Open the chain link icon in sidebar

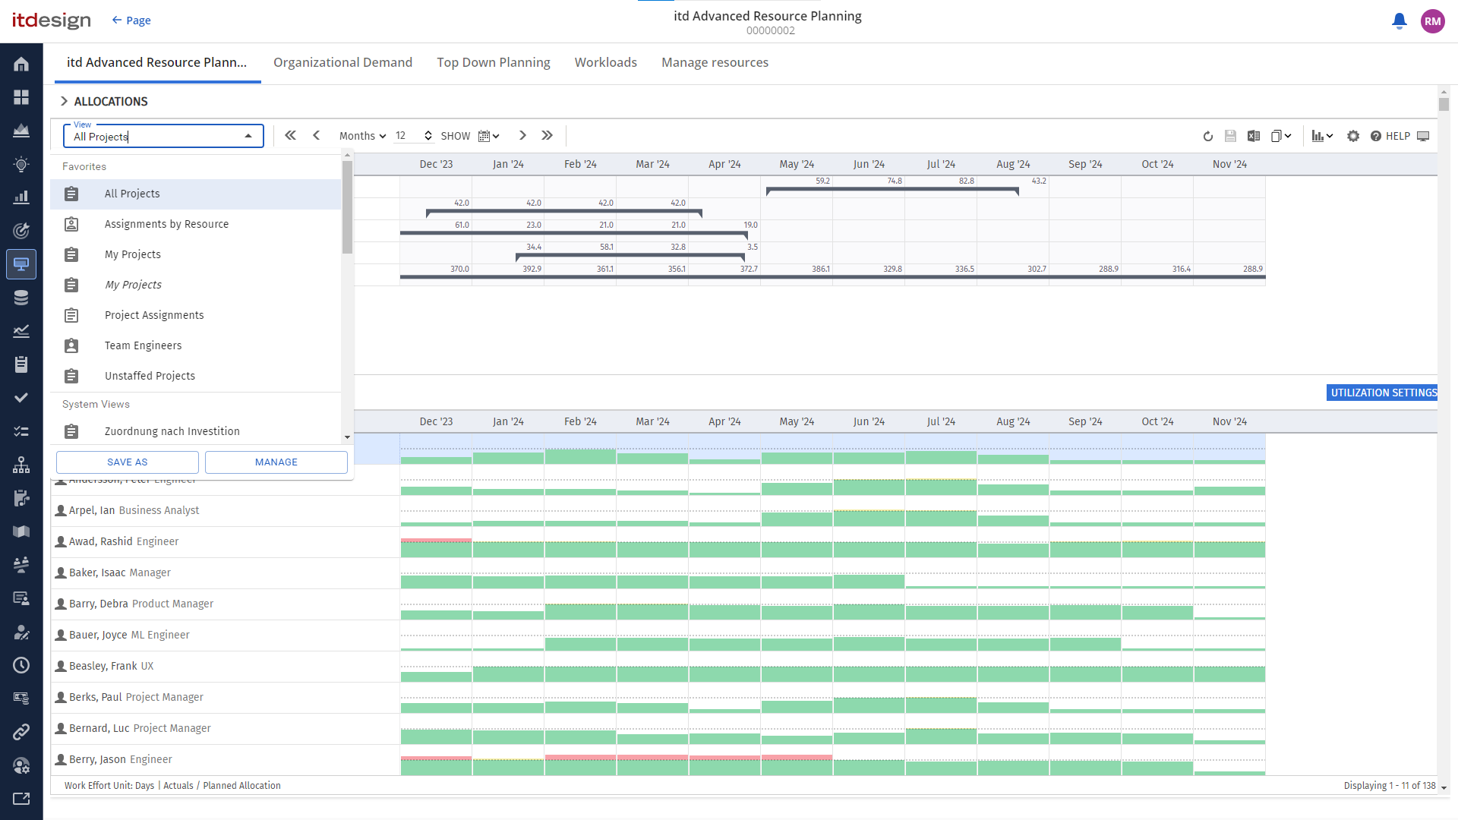[21, 732]
